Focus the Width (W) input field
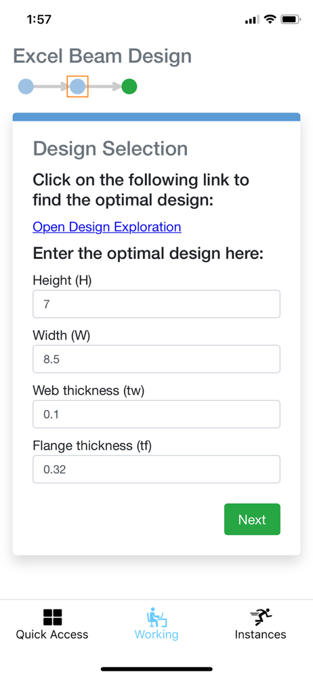313x678 pixels. click(156, 359)
